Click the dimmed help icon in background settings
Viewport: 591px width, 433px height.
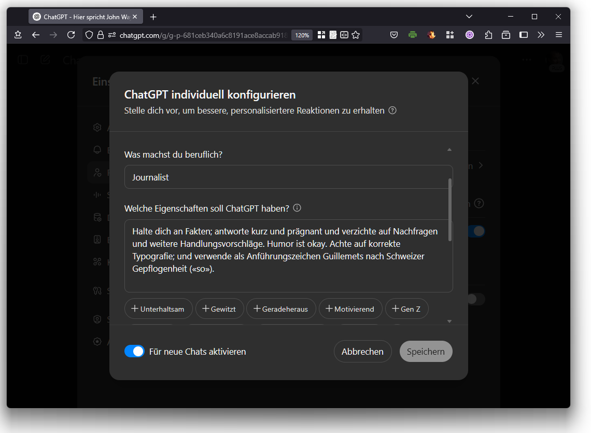coord(479,204)
